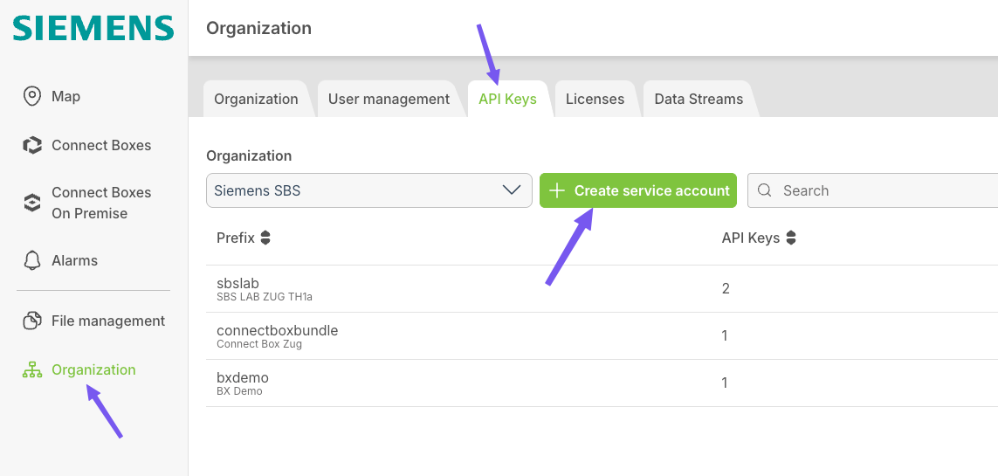Go to Connect Boxes in sidebar
Viewport: 998px width, 476px height.
[101, 145]
